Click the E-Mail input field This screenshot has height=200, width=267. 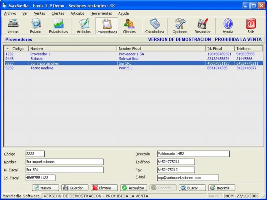tap(188, 178)
